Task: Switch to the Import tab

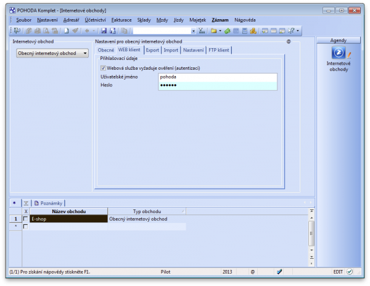Action: [171, 50]
